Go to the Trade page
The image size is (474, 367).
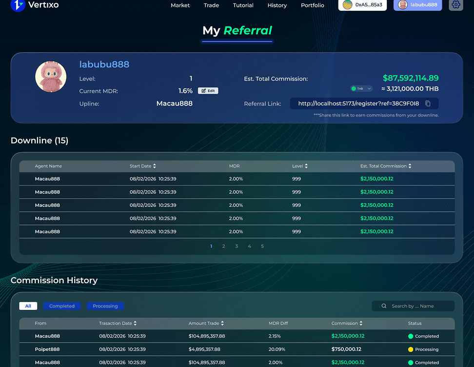pyautogui.click(x=211, y=5)
